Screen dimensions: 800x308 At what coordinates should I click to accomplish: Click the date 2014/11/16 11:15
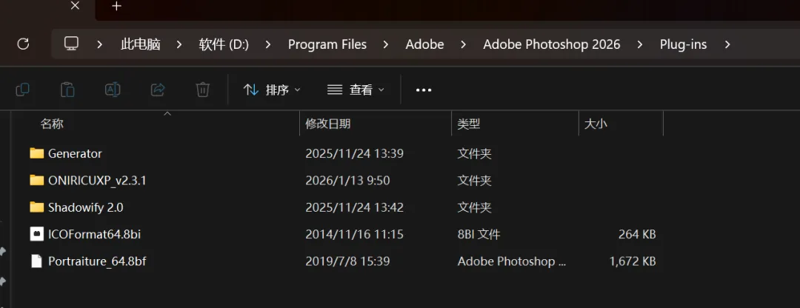tap(355, 234)
